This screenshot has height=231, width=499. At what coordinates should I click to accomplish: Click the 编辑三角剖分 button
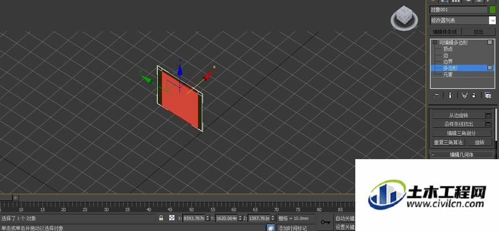[462, 133]
